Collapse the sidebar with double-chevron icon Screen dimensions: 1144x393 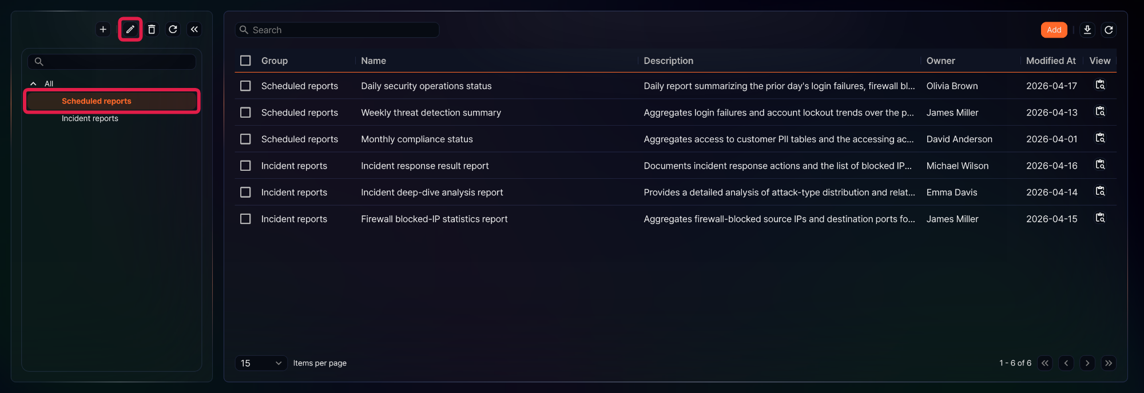pos(194,29)
